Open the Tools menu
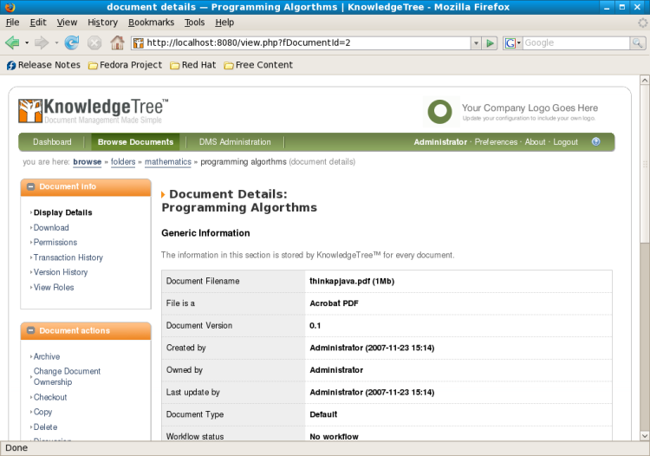The width and height of the screenshot is (650, 456). [x=194, y=23]
